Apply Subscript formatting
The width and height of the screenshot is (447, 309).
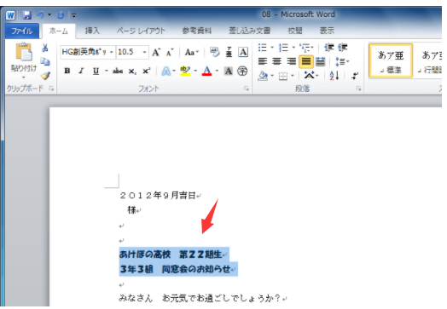point(132,71)
